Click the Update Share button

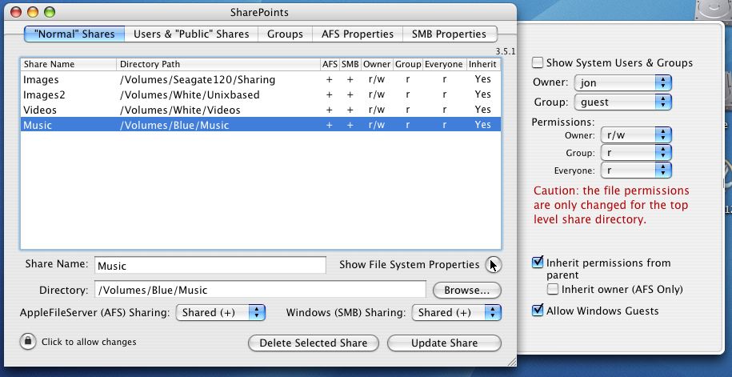[445, 343]
